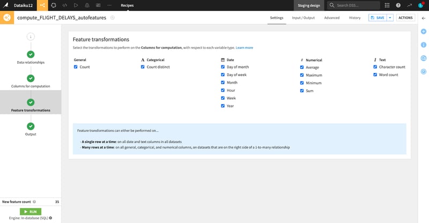This screenshot has height=223, width=429.
Task: Toggle the Week checkbox
Action: point(223,98)
